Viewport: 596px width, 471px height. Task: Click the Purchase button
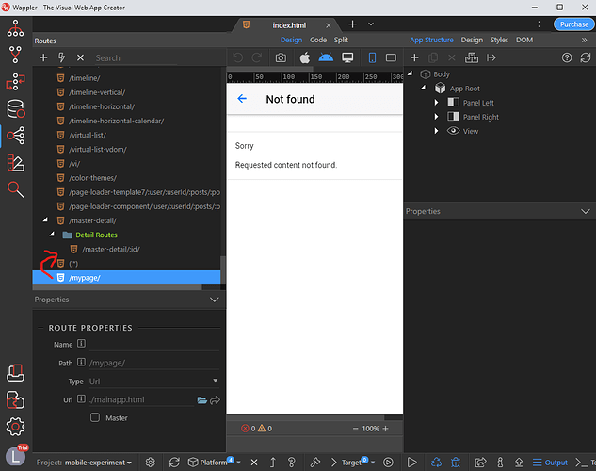[573, 24]
